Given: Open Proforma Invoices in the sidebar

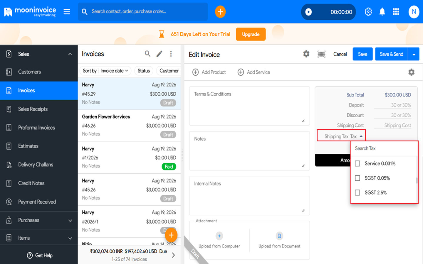Looking at the screenshot, I should pyautogui.click(x=39, y=128).
